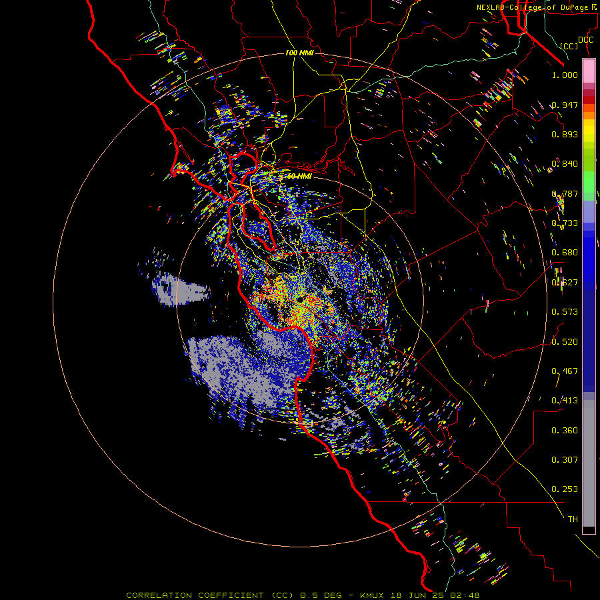Click the 0.413 value on the scale
Image resolution: width=600 pixels, height=600 pixels.
tap(565, 401)
